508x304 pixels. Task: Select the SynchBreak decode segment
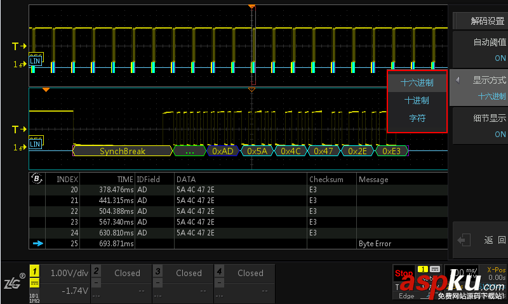point(123,151)
